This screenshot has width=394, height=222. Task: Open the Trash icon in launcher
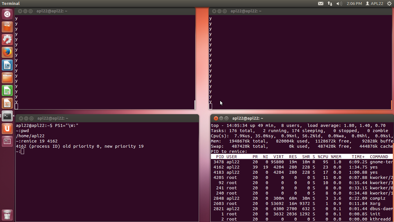(x=7, y=215)
